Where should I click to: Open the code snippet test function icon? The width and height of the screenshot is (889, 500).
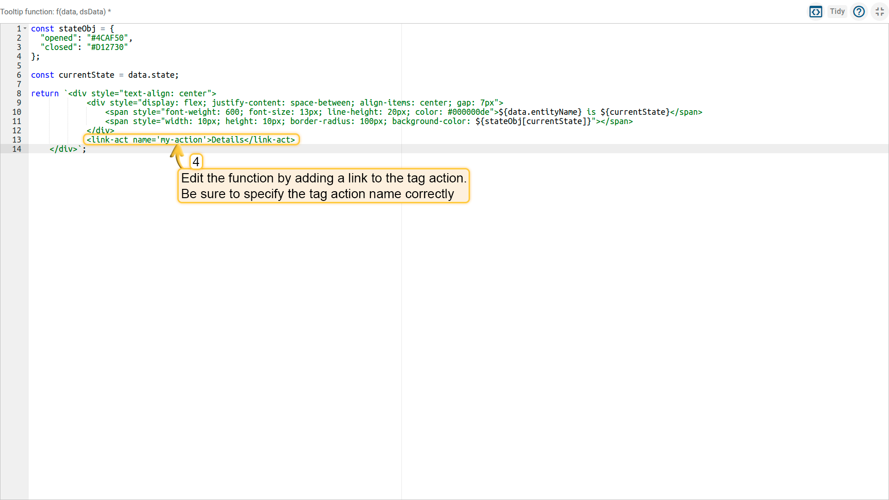[815, 12]
